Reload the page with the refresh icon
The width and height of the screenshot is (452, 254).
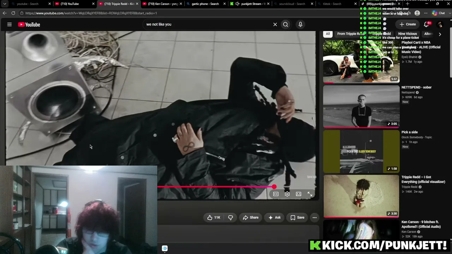(x=13, y=13)
